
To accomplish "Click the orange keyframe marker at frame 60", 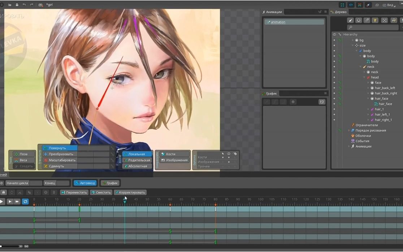I will point(170,205).
